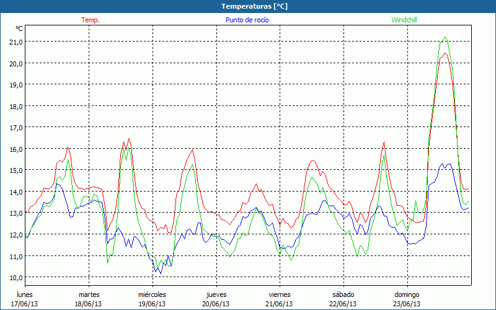Select the martes day label
Image resolution: width=496 pixels, height=310 pixels.
pyautogui.click(x=89, y=294)
